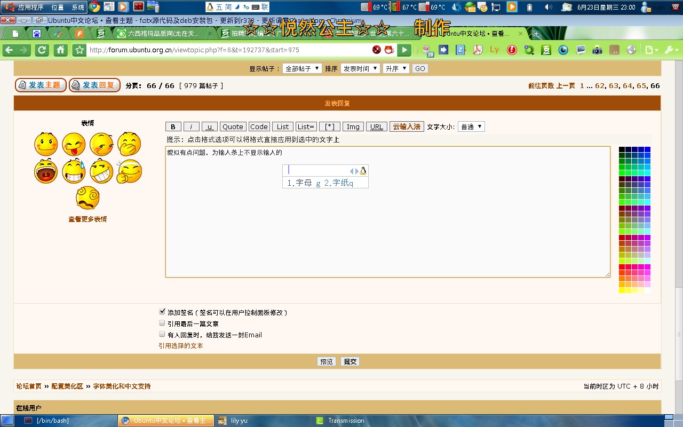The width and height of the screenshot is (683, 427).
Task: Click the camera screenshot extension icon
Action: (598, 50)
